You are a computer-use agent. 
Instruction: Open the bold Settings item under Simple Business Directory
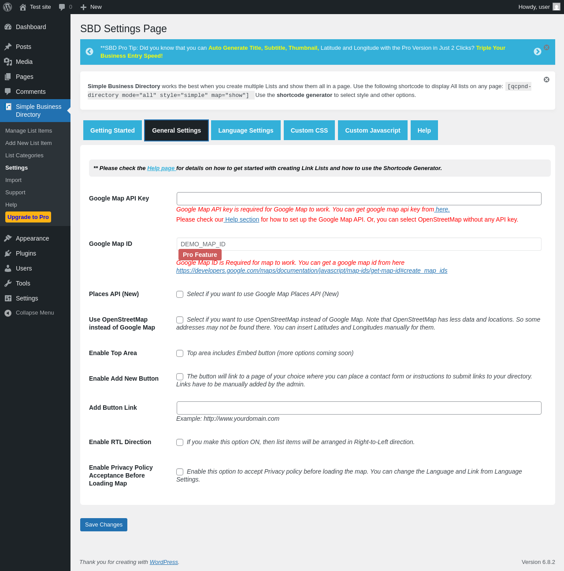click(x=16, y=168)
